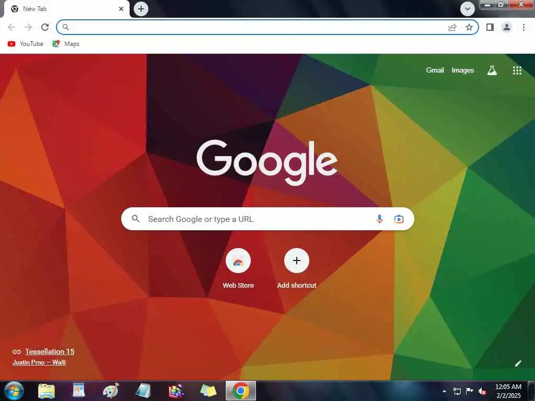This screenshot has height=401, width=535.
Task: Click the share page icon in address bar
Action: pos(452,27)
